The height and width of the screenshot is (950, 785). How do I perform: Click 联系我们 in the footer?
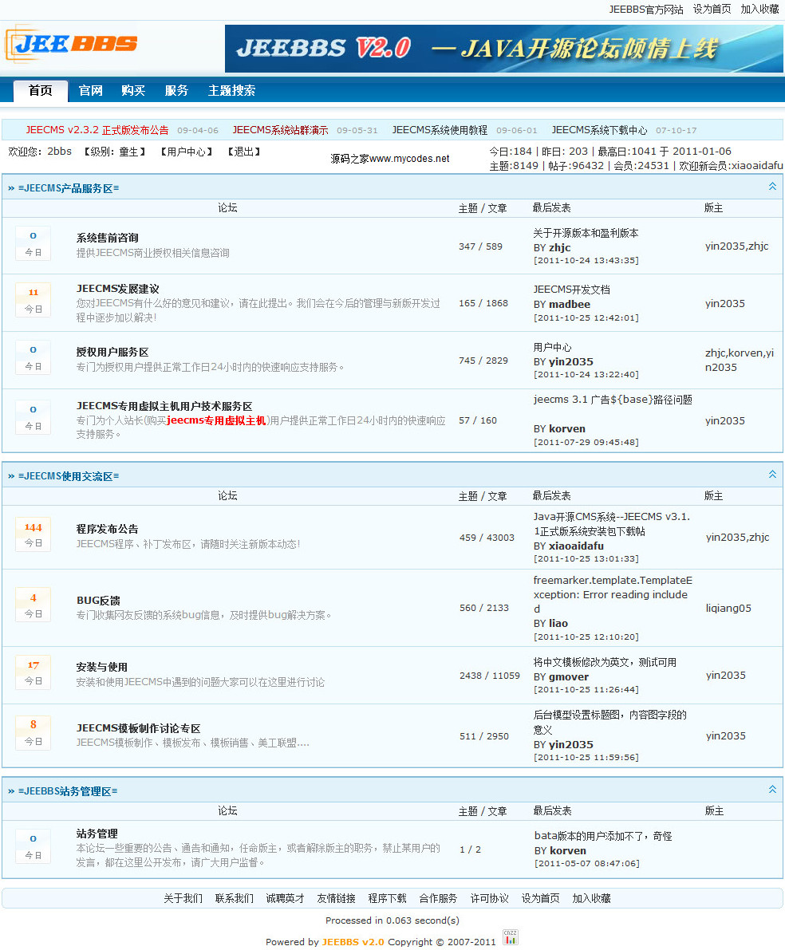tap(235, 898)
